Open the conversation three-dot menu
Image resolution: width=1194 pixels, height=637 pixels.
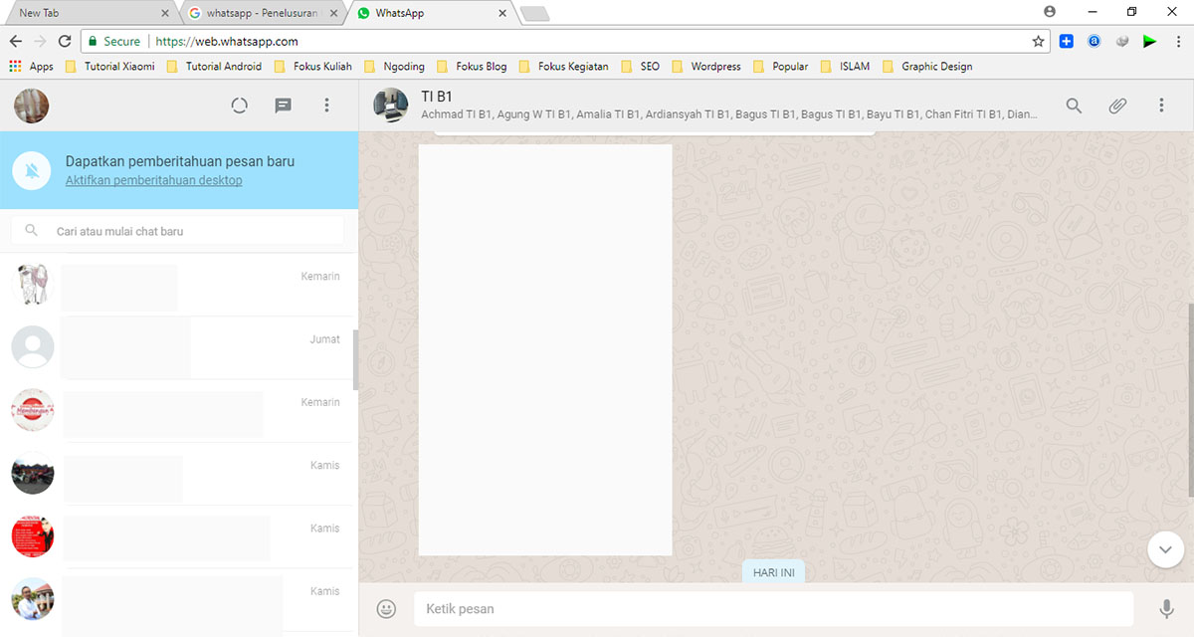click(x=1161, y=105)
